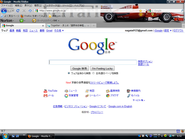Open the tab list dropdown at tab bar end
185x139 pixels.
(183, 25)
